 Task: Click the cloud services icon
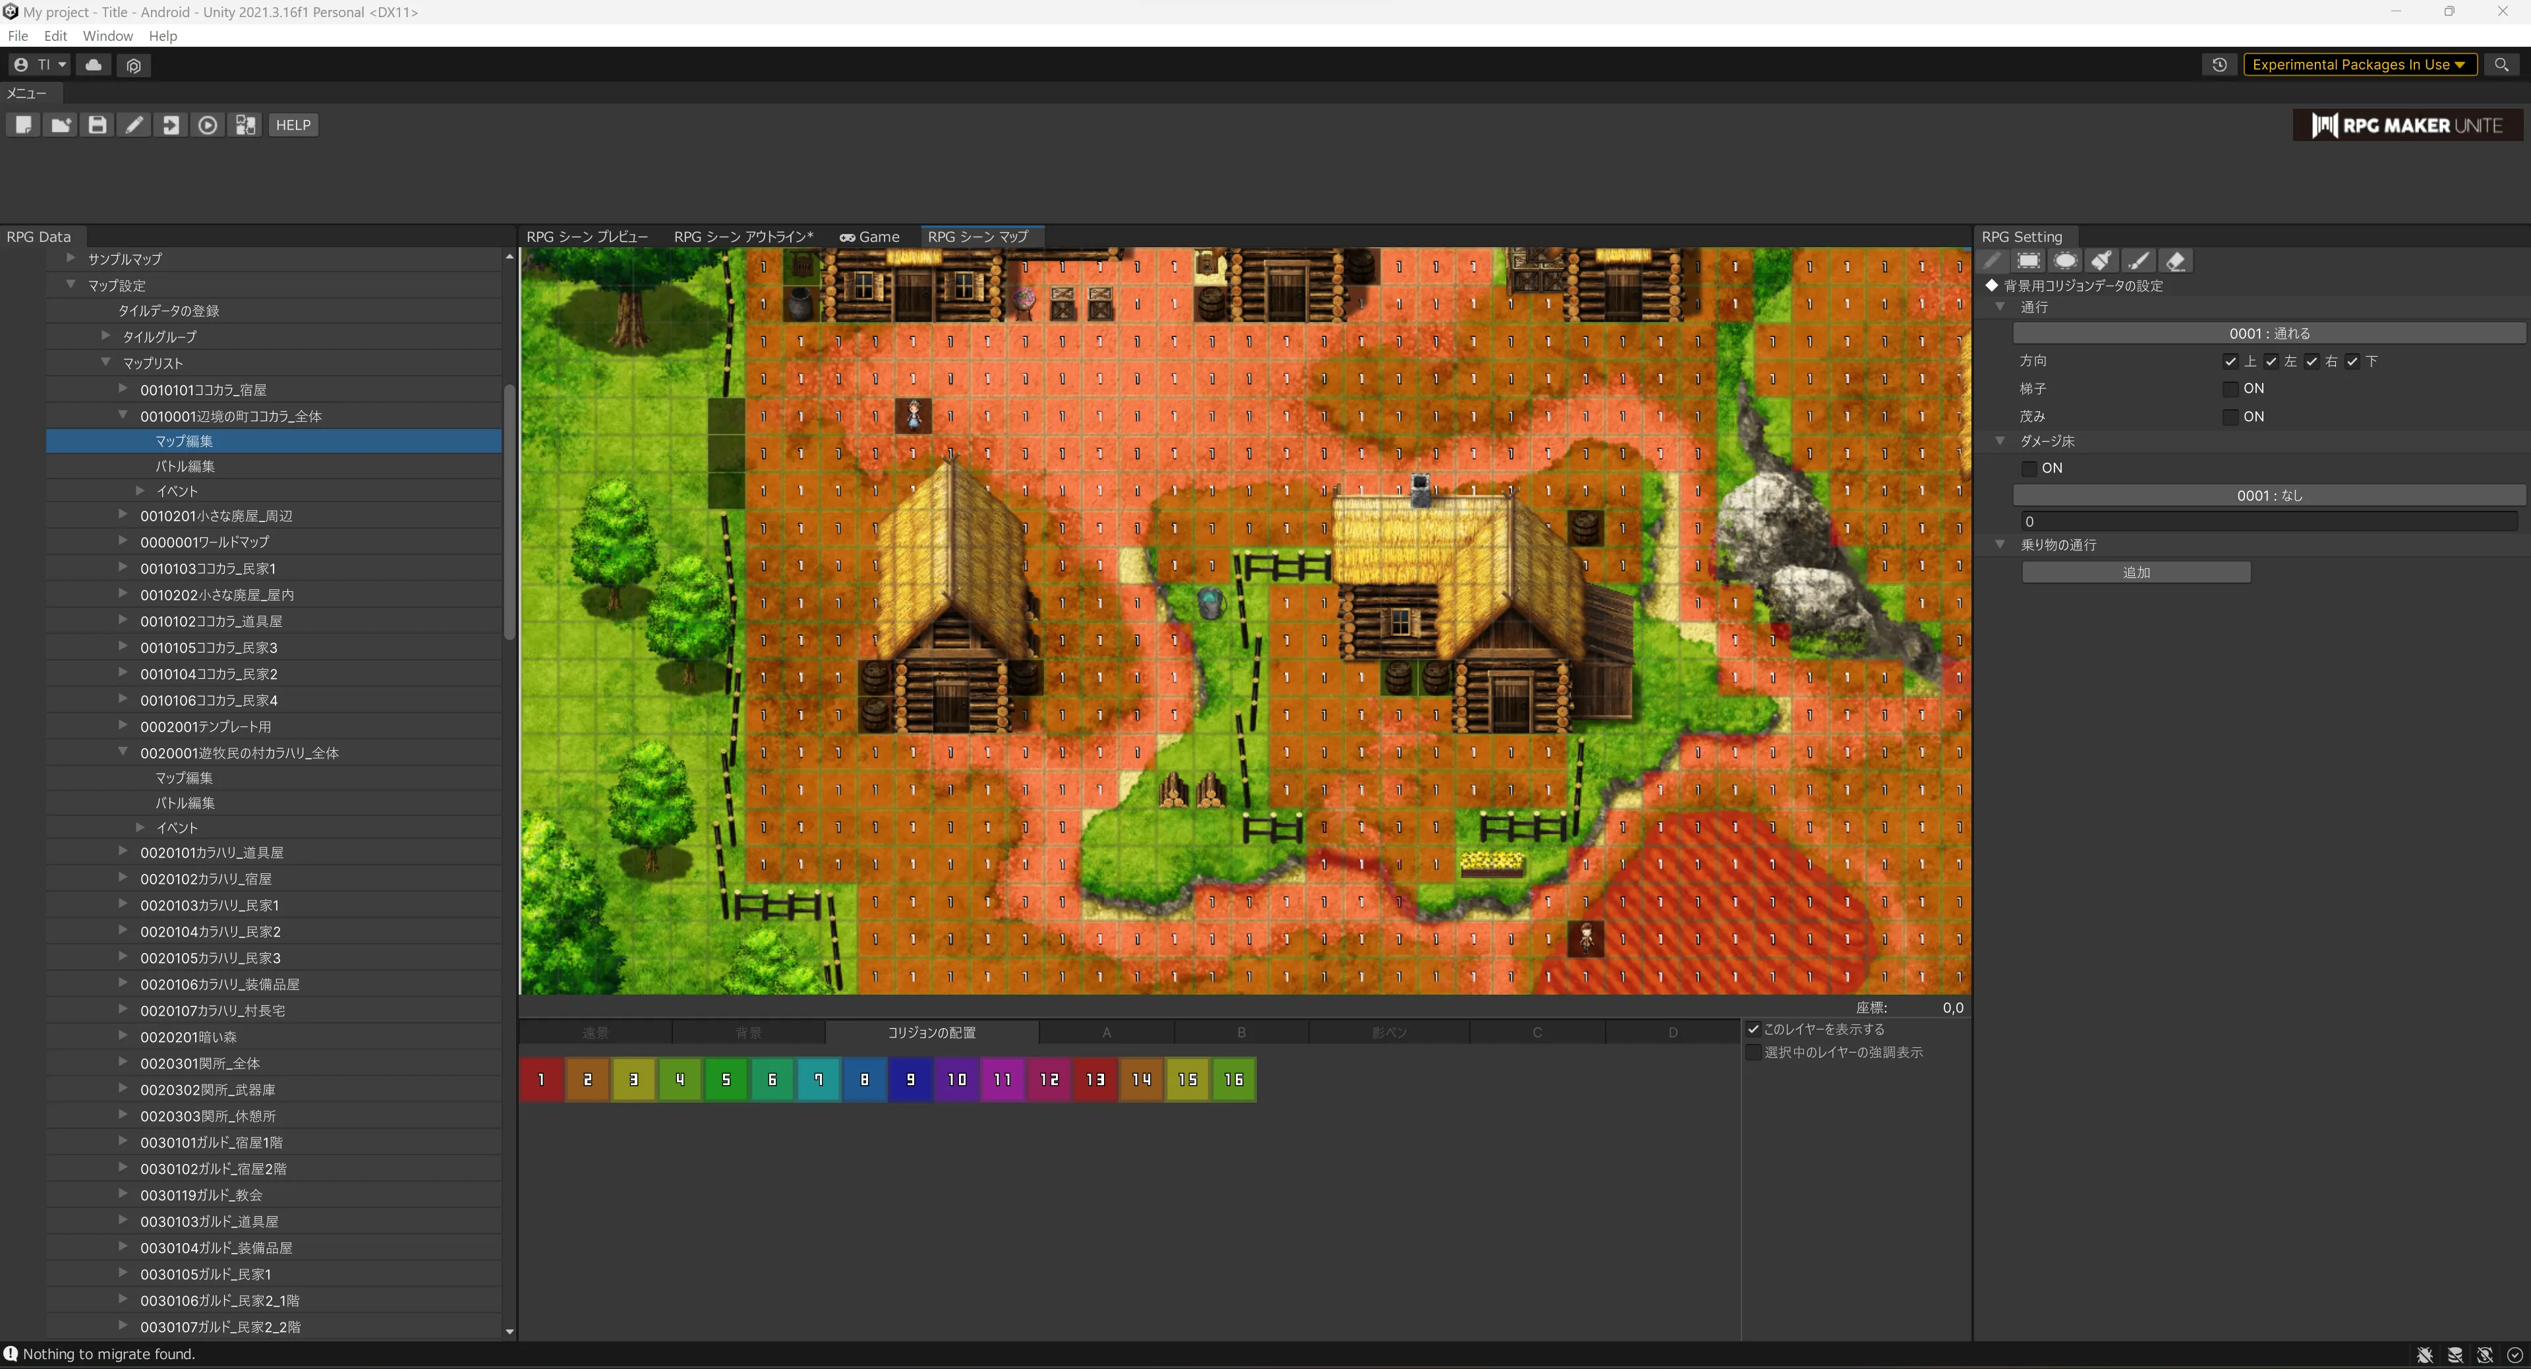click(94, 65)
